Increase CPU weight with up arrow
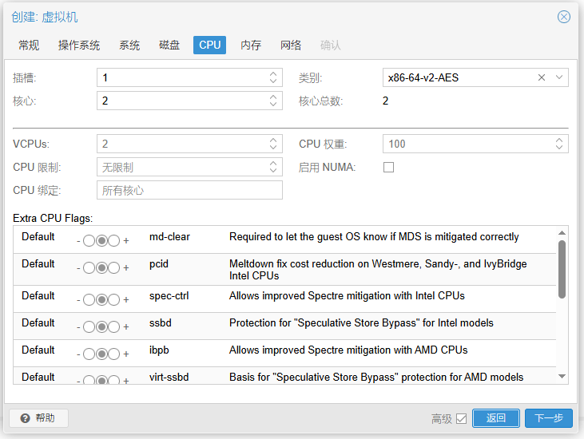Image resolution: width=584 pixels, height=439 pixels. (x=559, y=140)
